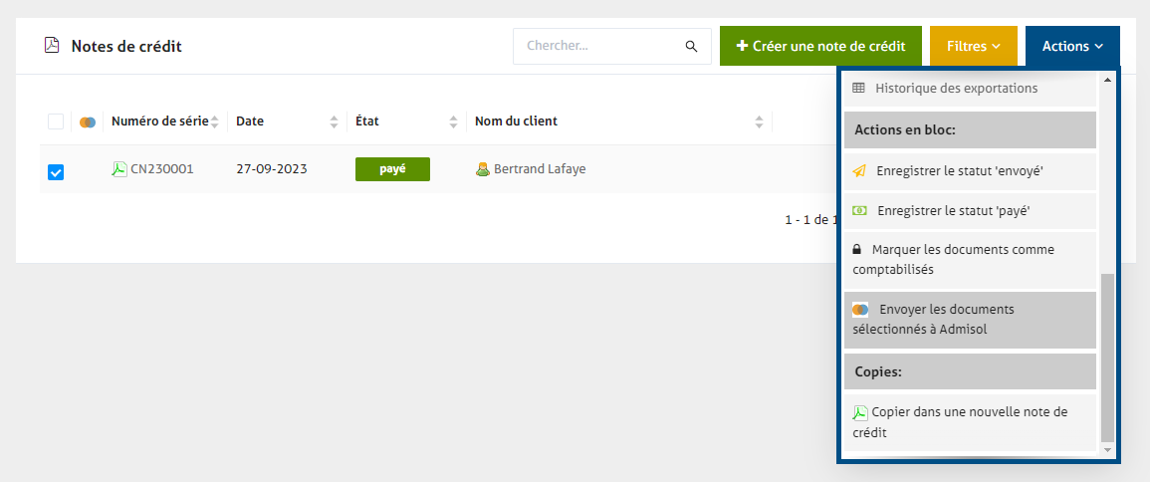The height and width of the screenshot is (482, 1150).
Task: Tick the select-all header checkbox
Action: (56, 121)
